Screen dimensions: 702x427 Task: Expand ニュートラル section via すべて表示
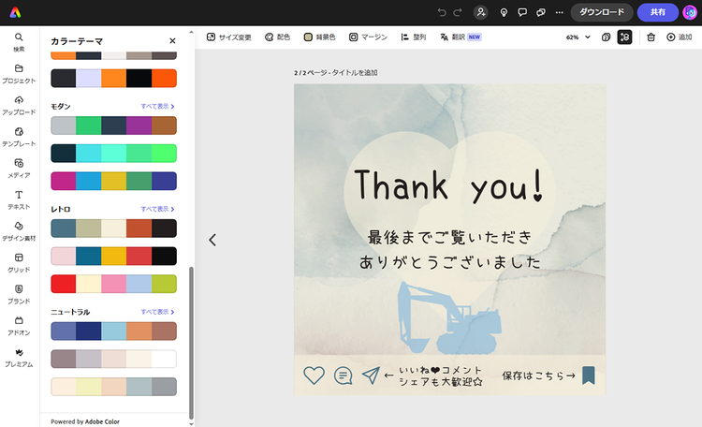157,311
